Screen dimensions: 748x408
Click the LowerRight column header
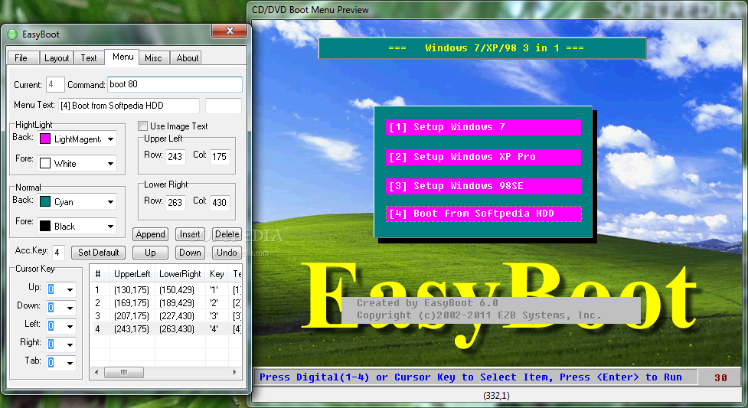pyautogui.click(x=180, y=274)
